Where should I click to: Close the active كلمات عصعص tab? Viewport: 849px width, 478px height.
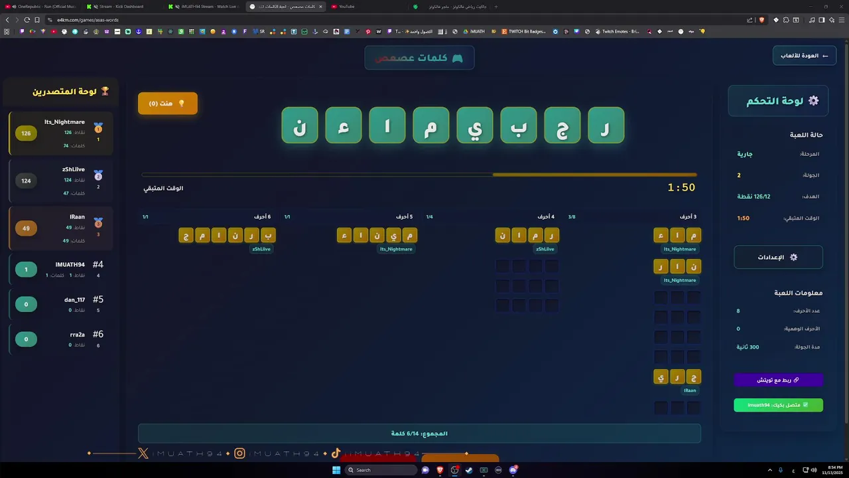[320, 7]
